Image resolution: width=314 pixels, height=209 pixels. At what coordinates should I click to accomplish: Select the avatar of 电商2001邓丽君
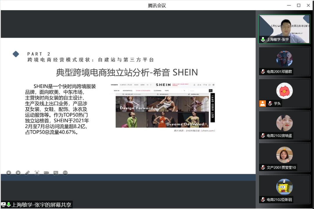click(x=284, y=59)
